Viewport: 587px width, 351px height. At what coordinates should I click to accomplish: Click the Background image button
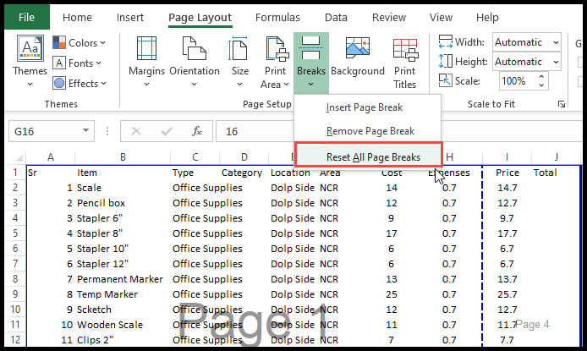(x=358, y=56)
